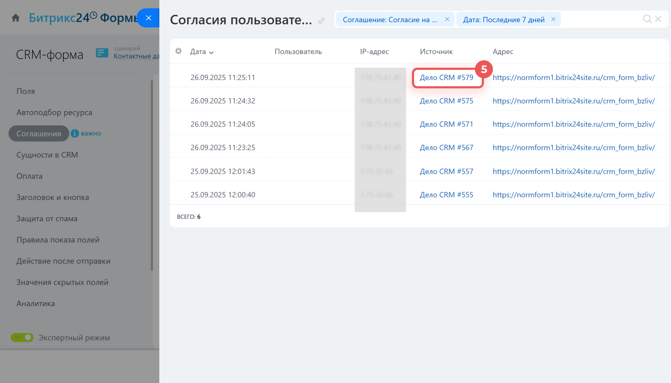Viewport: 671px width, 383px height.
Task: Click the info icon next to Соглашения
Action: click(x=74, y=133)
